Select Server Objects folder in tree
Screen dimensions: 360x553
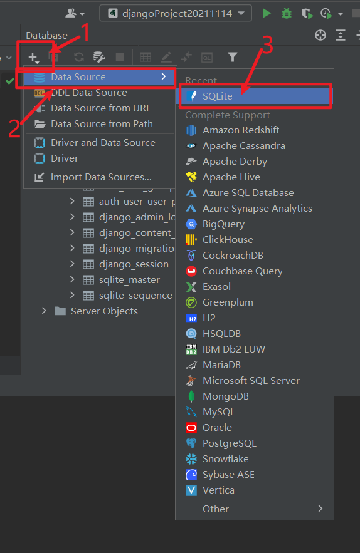[x=104, y=311]
